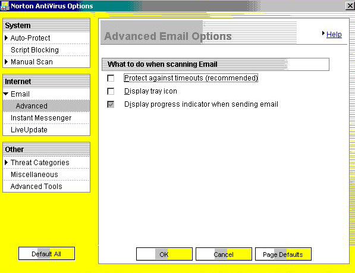This screenshot has height=273, width=355.
Task: Toggle Display progress indicator when sending email
Action: coord(111,105)
